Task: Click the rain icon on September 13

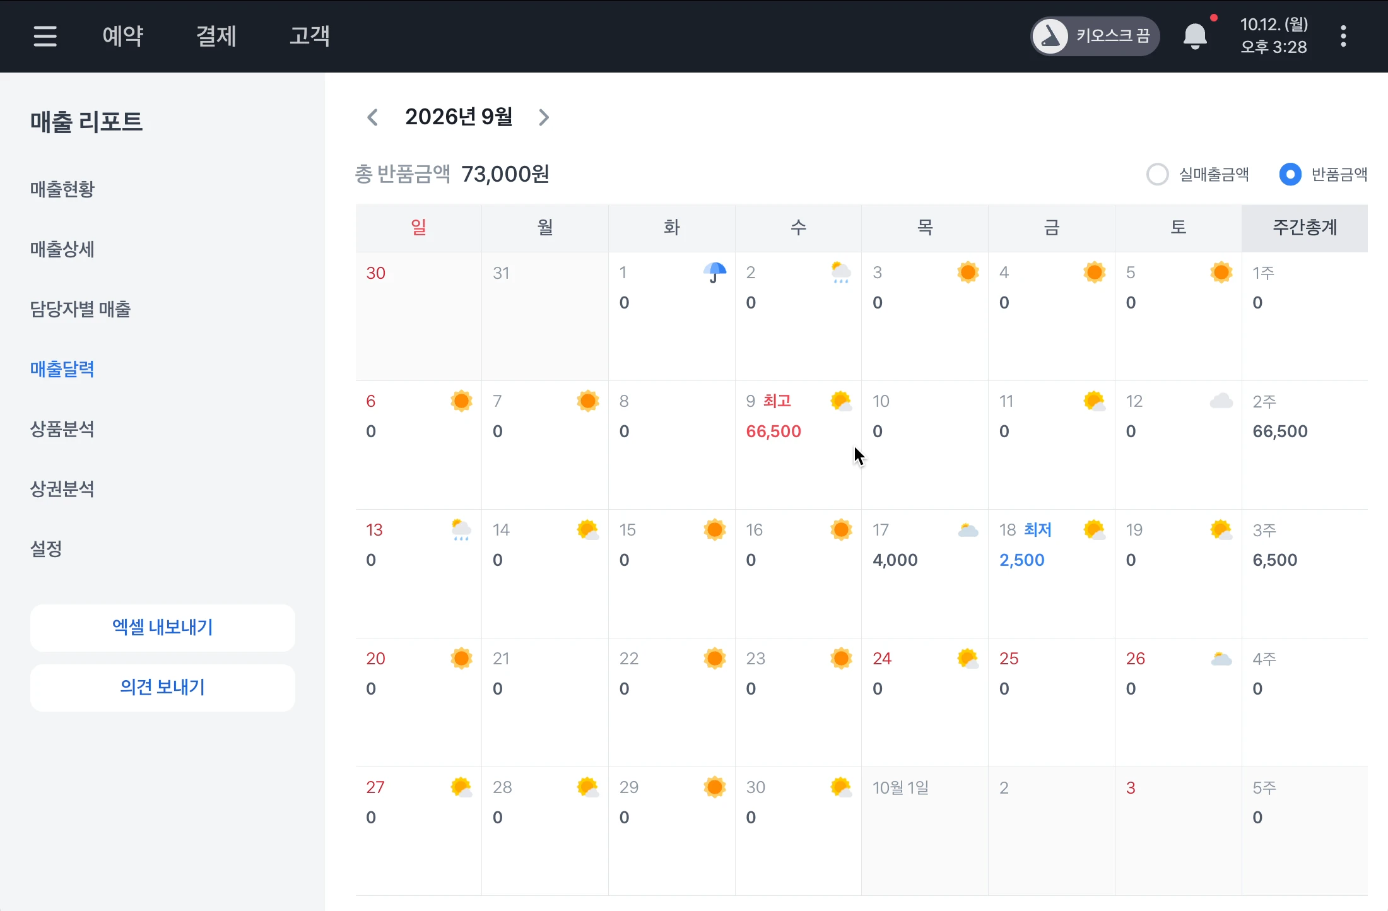Action: click(x=461, y=530)
